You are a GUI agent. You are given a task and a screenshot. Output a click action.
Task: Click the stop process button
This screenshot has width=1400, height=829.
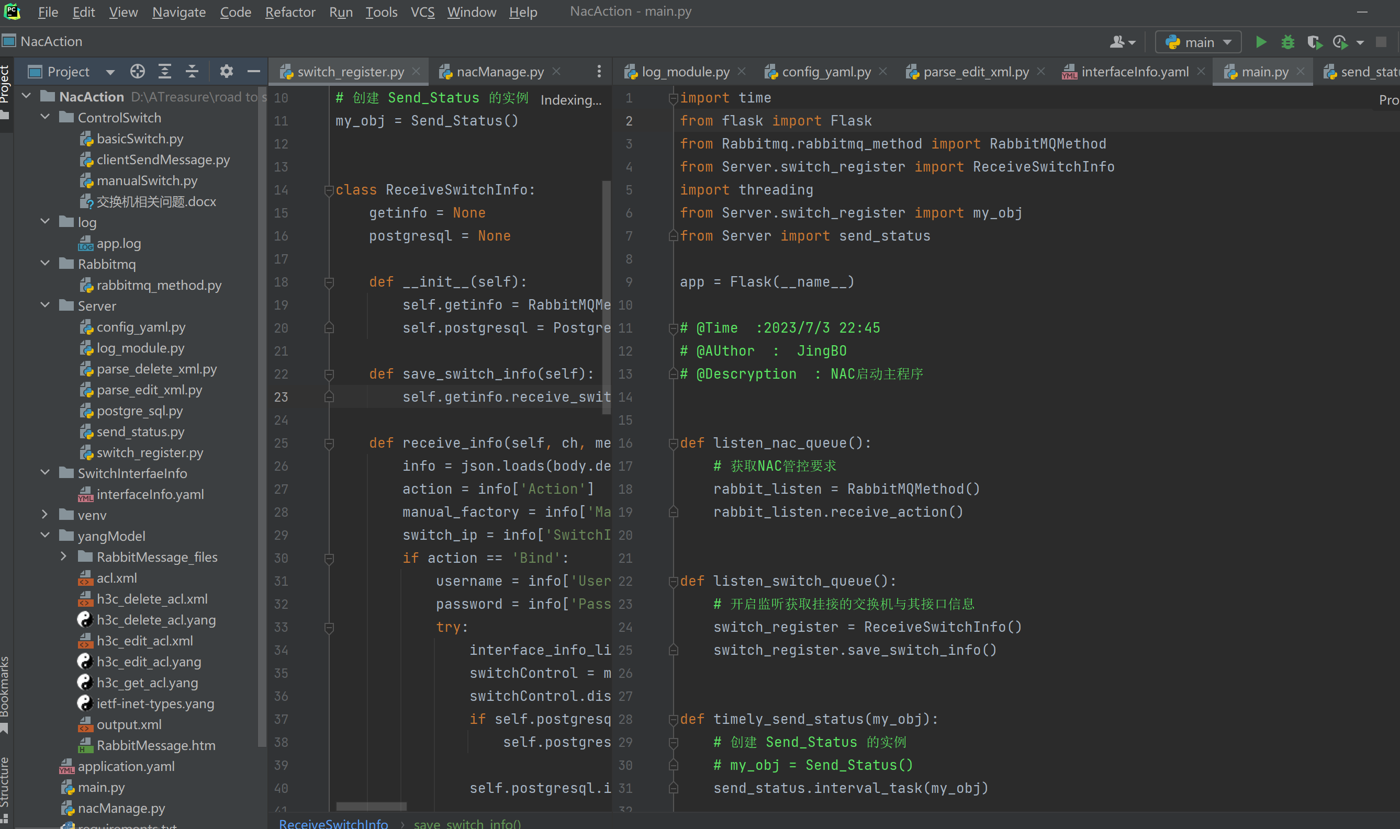point(1381,42)
